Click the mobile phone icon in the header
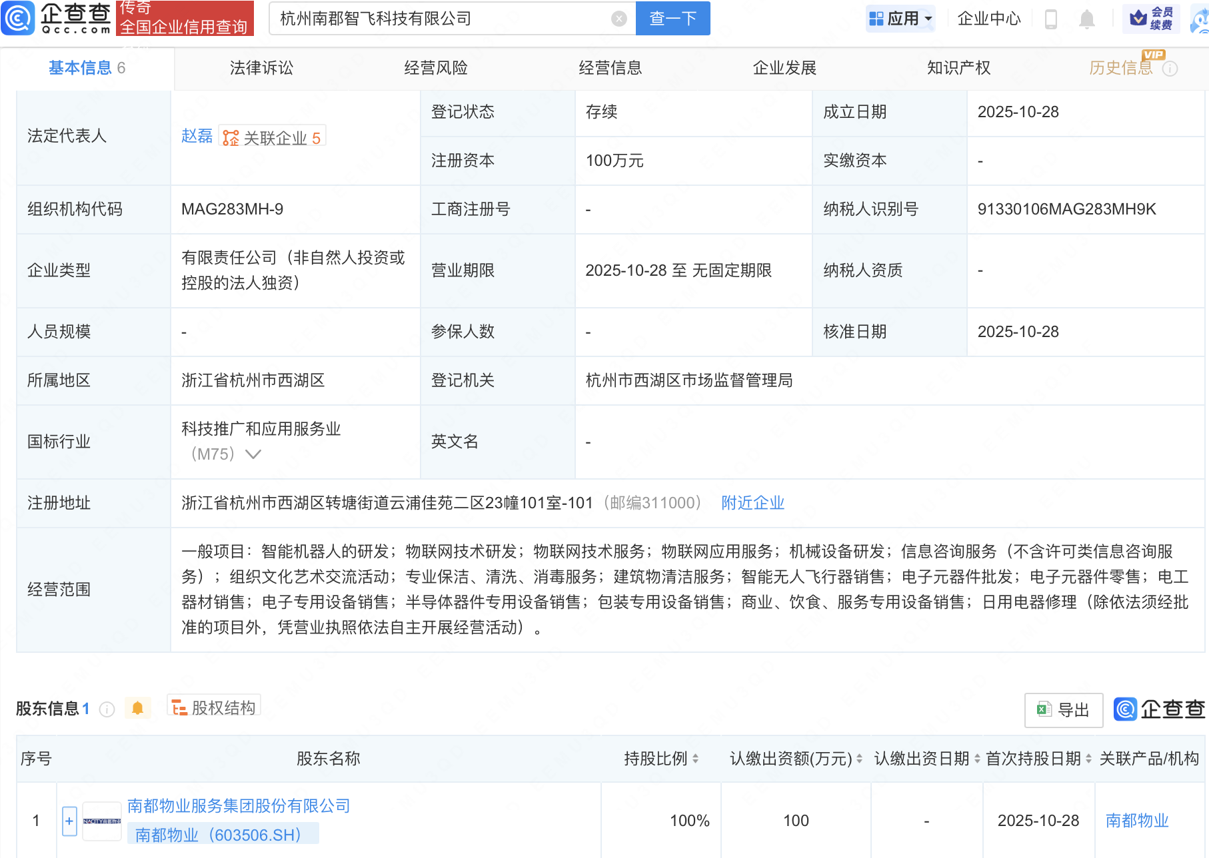Image resolution: width=1209 pixels, height=858 pixels. coord(1052,19)
